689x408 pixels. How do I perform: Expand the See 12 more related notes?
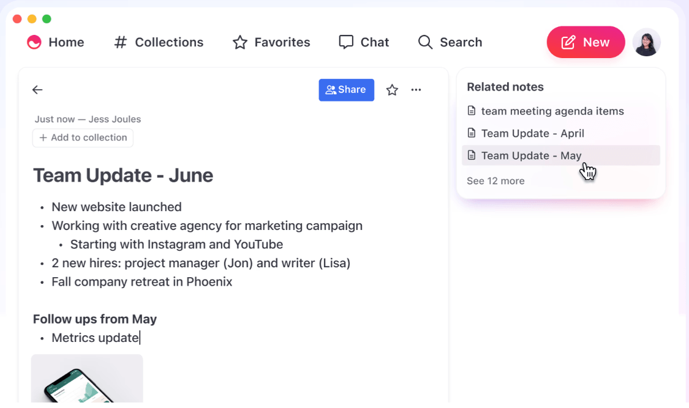(495, 180)
